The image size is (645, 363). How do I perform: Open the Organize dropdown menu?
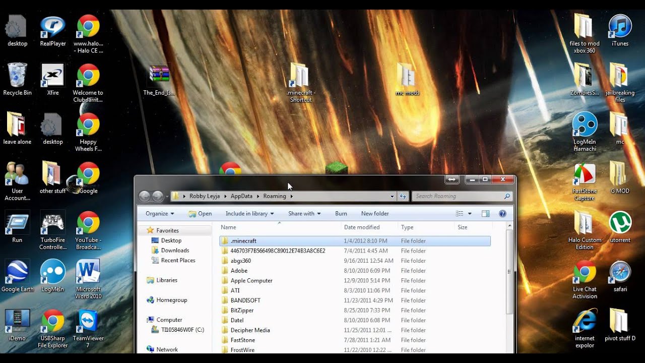pyautogui.click(x=160, y=214)
